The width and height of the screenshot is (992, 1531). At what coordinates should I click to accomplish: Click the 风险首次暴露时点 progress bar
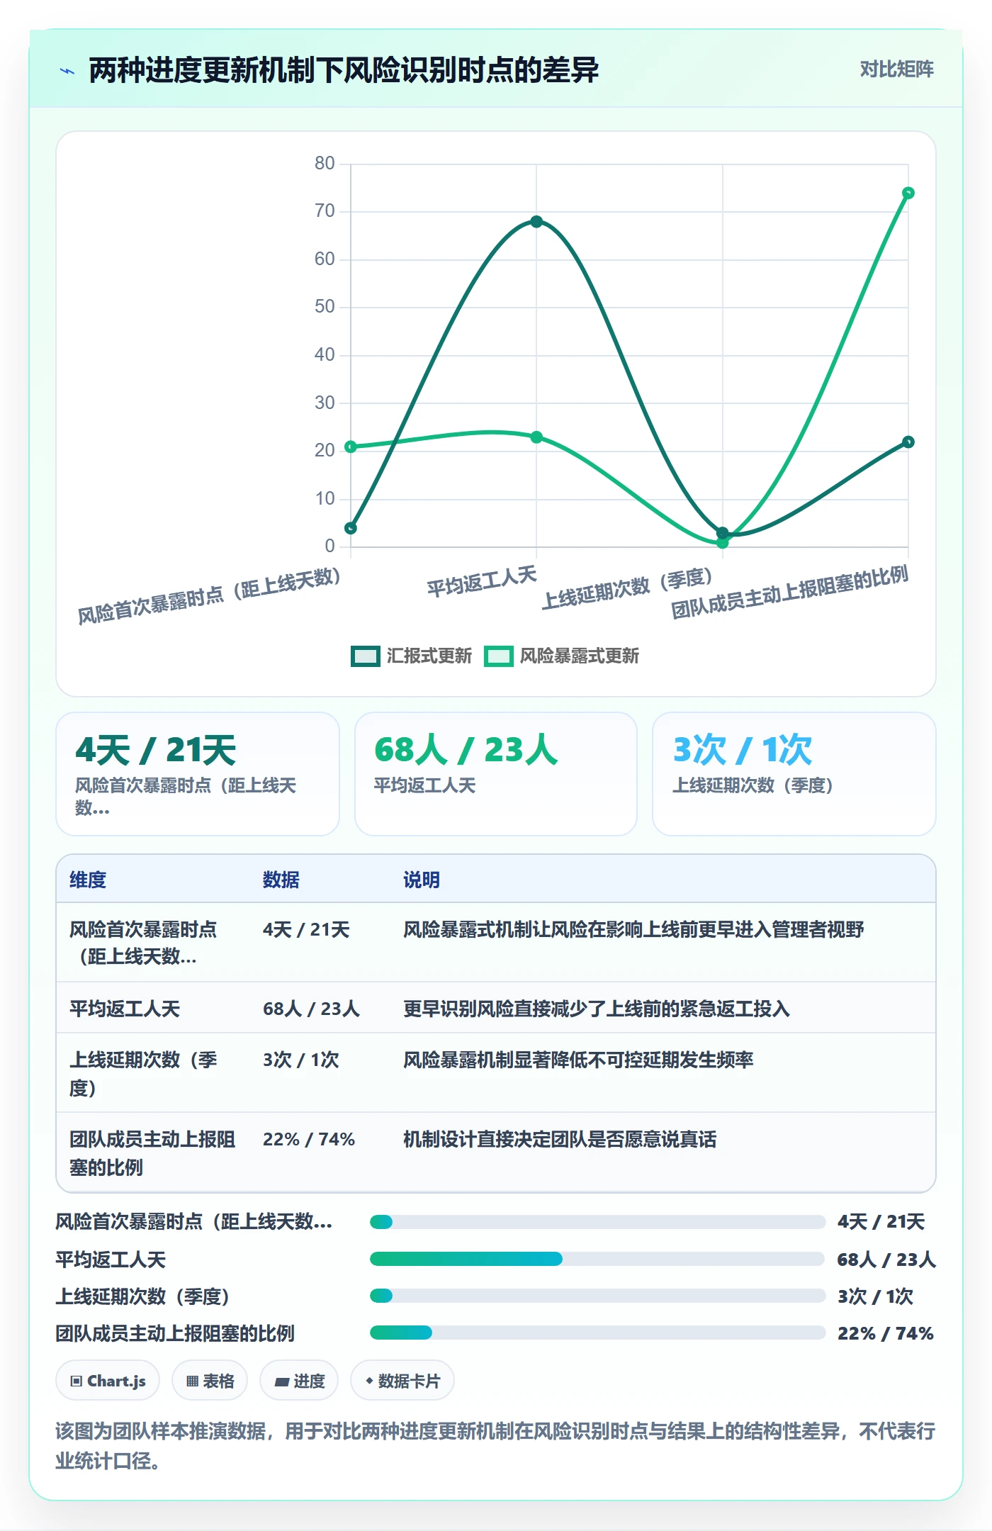[x=597, y=1222]
